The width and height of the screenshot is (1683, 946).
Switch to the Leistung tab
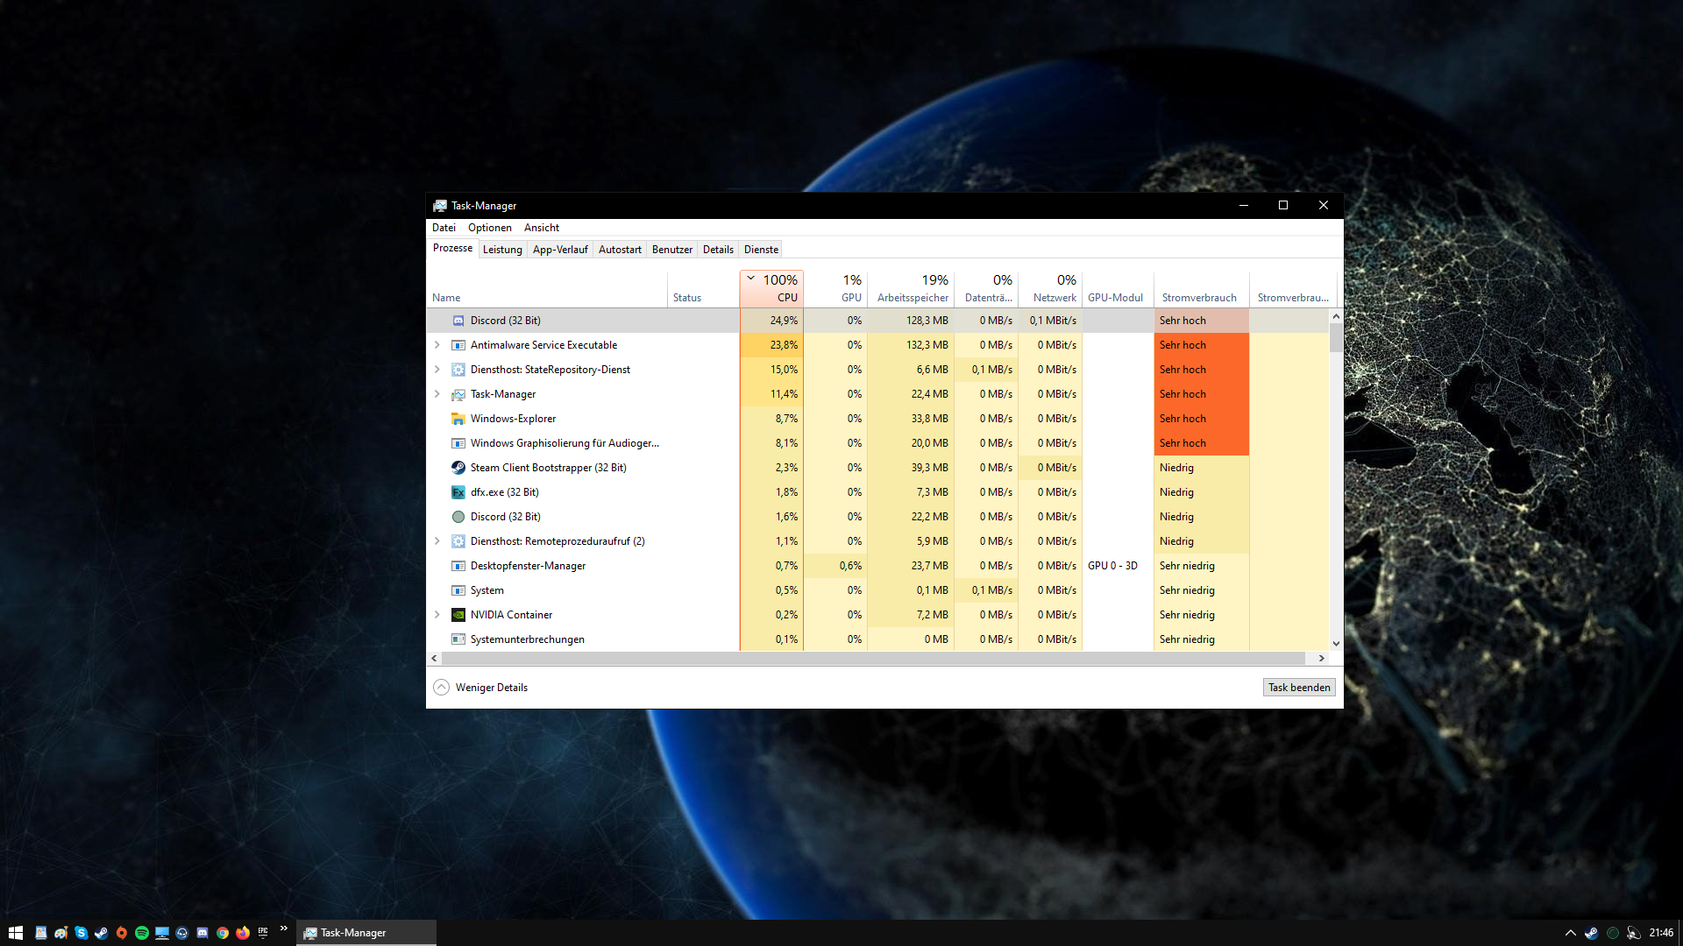(502, 250)
